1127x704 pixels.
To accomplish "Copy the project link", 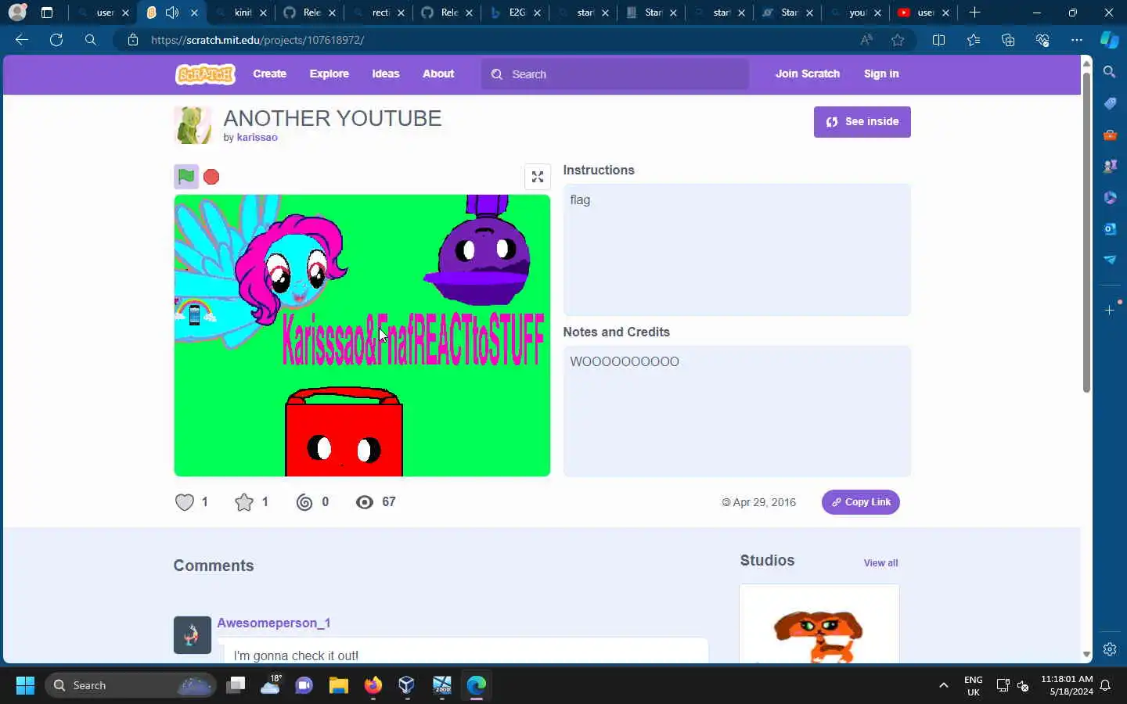I will (x=860, y=502).
